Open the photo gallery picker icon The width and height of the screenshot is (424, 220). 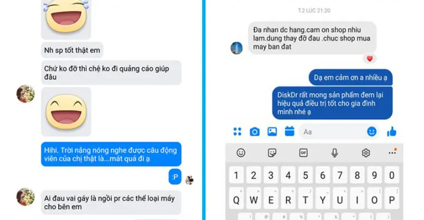pyautogui.click(x=272, y=131)
